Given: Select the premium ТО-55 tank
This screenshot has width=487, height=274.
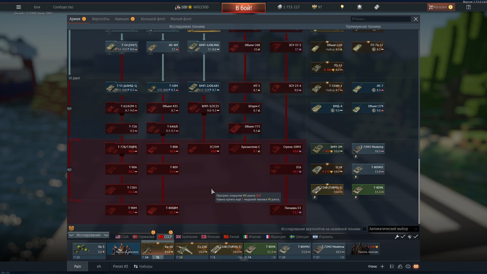Looking at the screenshot, I should click(x=327, y=67).
